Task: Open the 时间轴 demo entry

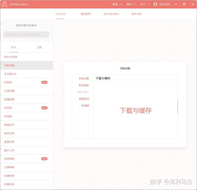Action: click(x=26, y=116)
